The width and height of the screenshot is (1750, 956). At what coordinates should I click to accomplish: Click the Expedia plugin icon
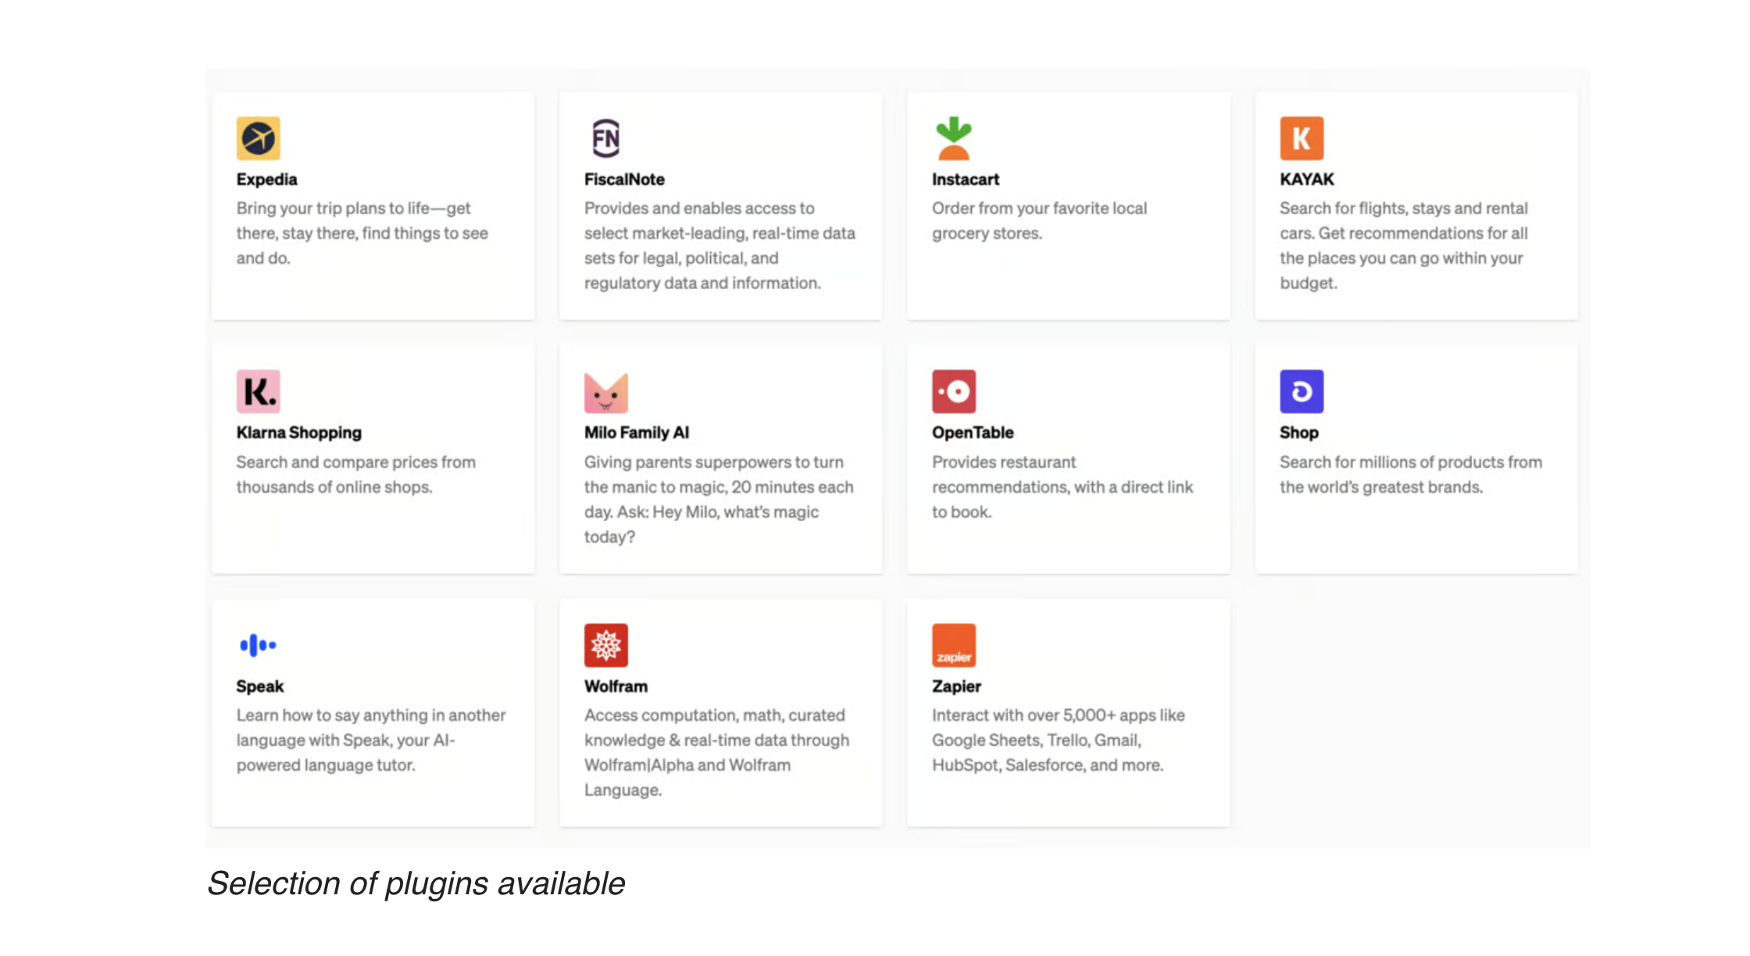pos(259,137)
